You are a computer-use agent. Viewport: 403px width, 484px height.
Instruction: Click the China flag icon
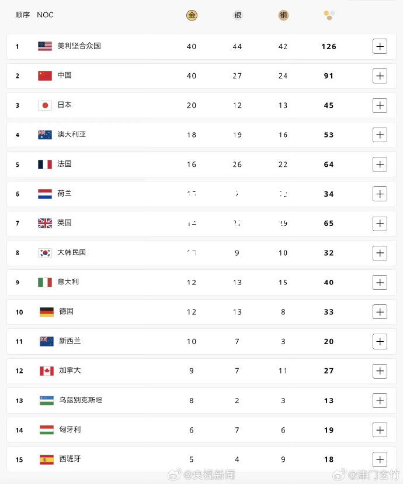45,75
